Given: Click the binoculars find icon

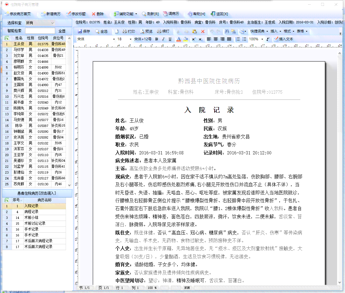Looking at the screenshot, I should coord(226,32).
